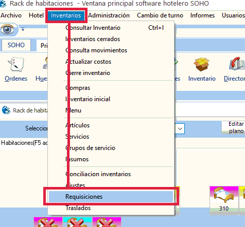Switch to the SOHO tab
245x227 pixels.
[x=16, y=45]
